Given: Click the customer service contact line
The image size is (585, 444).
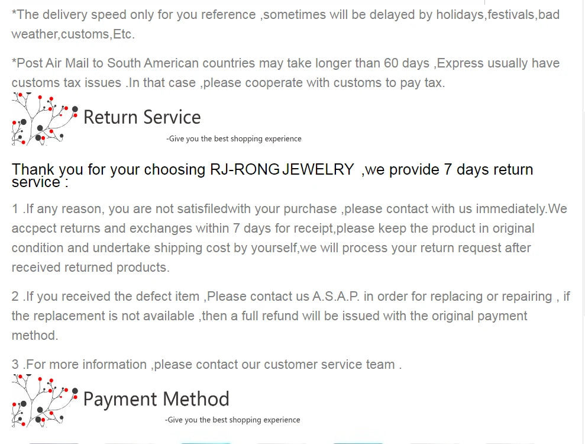Looking at the screenshot, I should click(x=206, y=365).
